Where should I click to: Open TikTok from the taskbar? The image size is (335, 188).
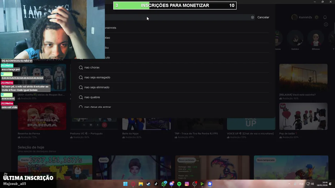click(x=156, y=184)
